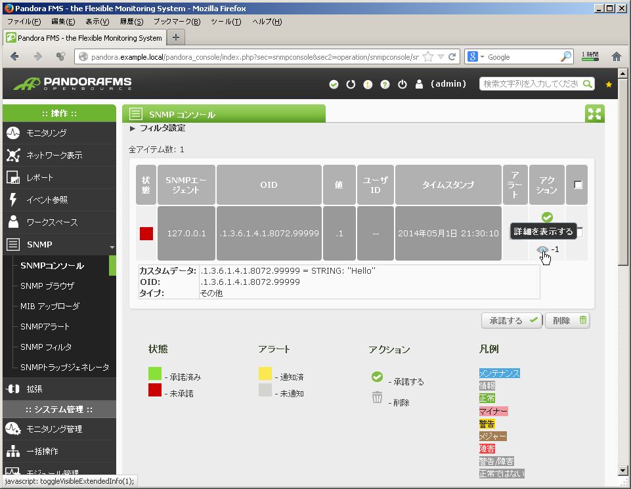Toggle trap details with eye icon
The image size is (631, 489).
pos(542,249)
